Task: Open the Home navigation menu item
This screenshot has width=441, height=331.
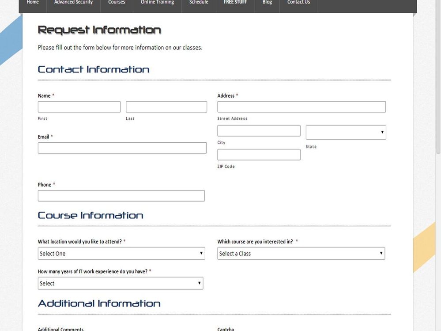Action: (x=33, y=3)
